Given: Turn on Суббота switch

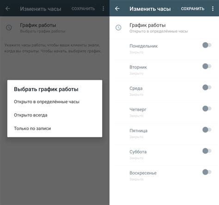Looking at the screenshot, I should tap(207, 151).
